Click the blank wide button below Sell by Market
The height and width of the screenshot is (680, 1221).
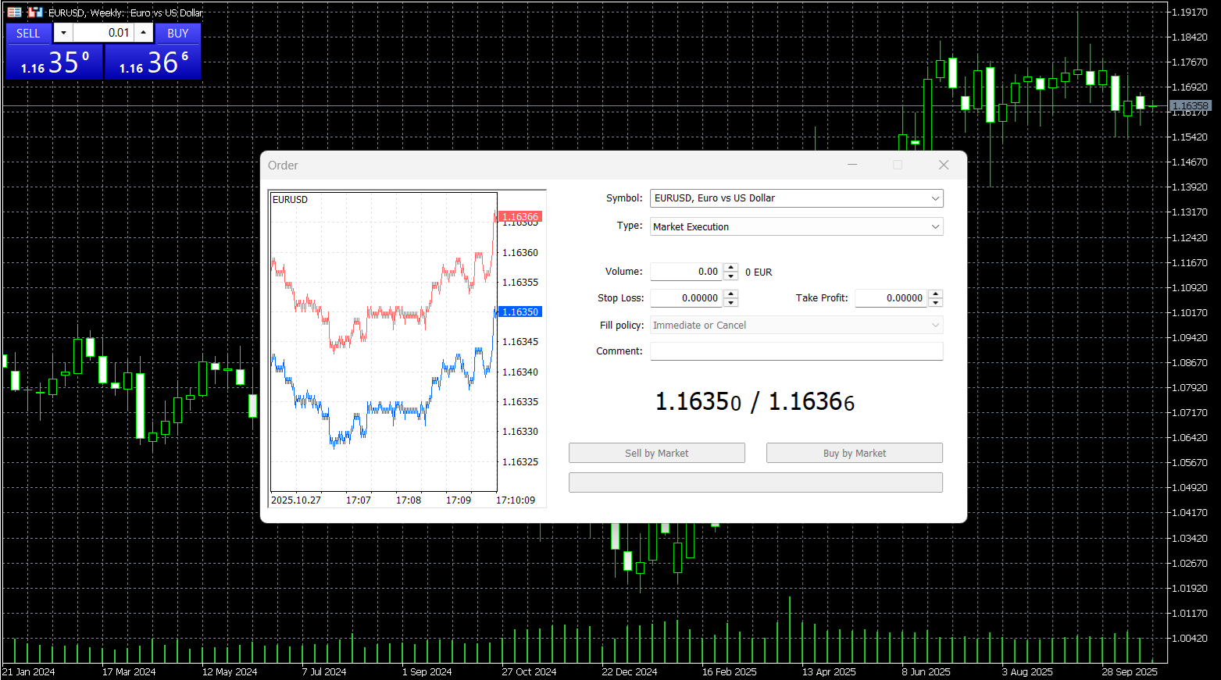coord(755,482)
